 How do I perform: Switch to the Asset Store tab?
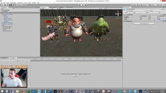coord(53,7)
